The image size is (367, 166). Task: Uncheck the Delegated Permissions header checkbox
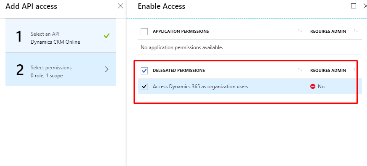(144, 71)
